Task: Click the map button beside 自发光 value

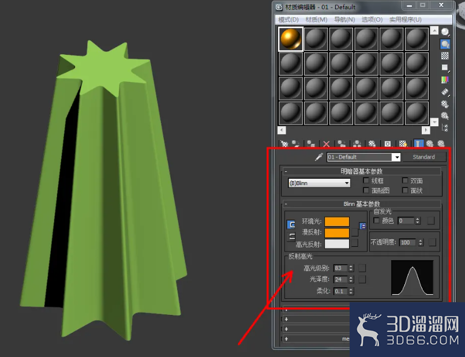Action: (x=430, y=221)
